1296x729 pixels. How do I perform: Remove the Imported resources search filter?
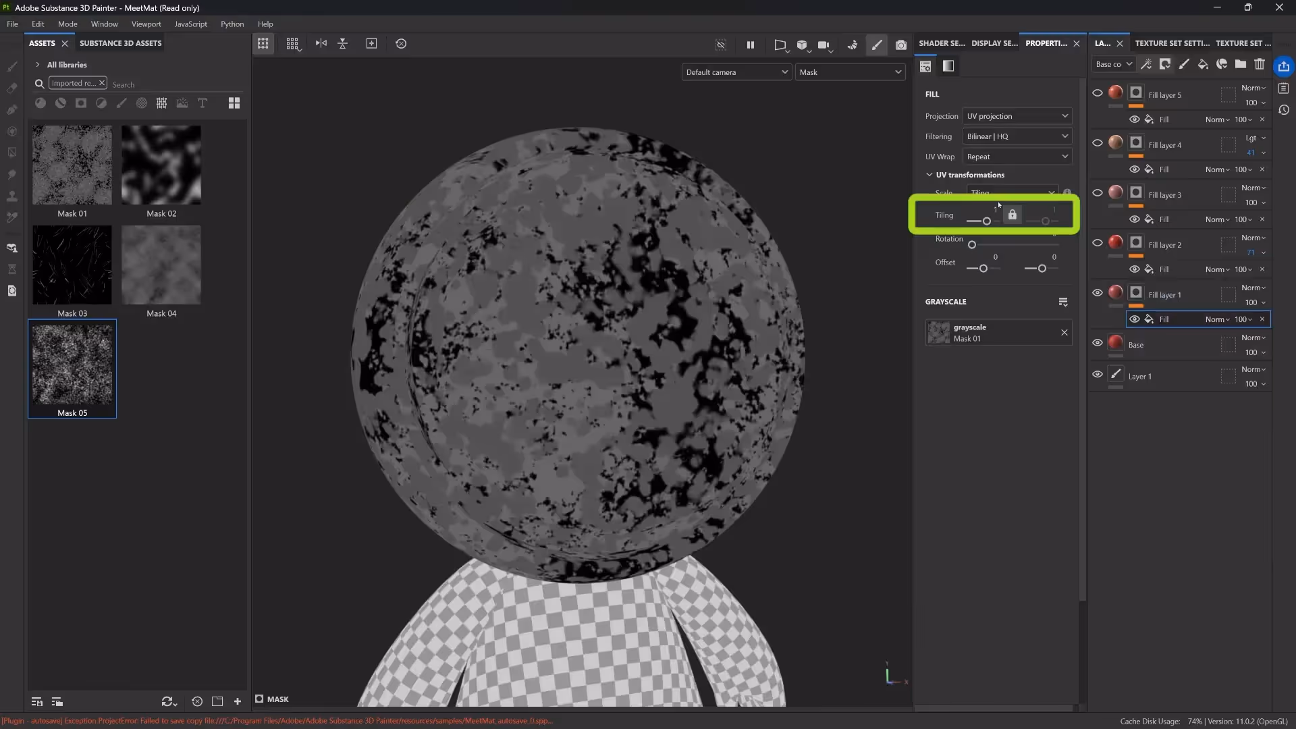101,83
